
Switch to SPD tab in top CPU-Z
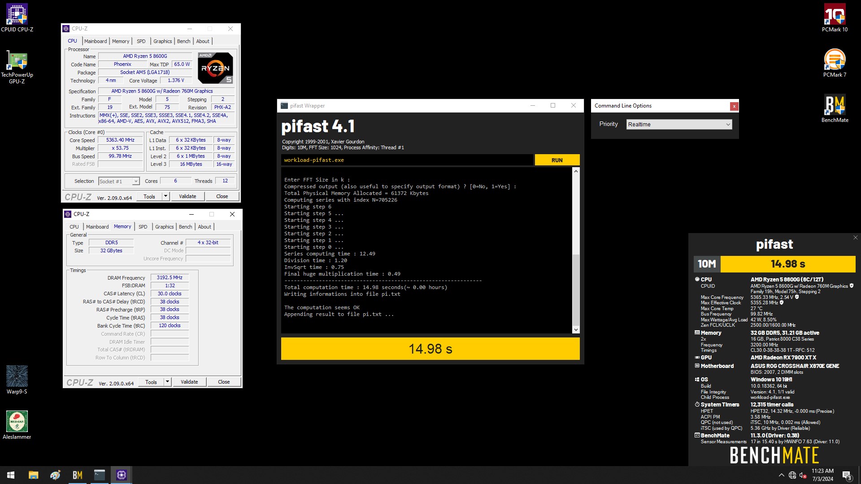tap(141, 41)
